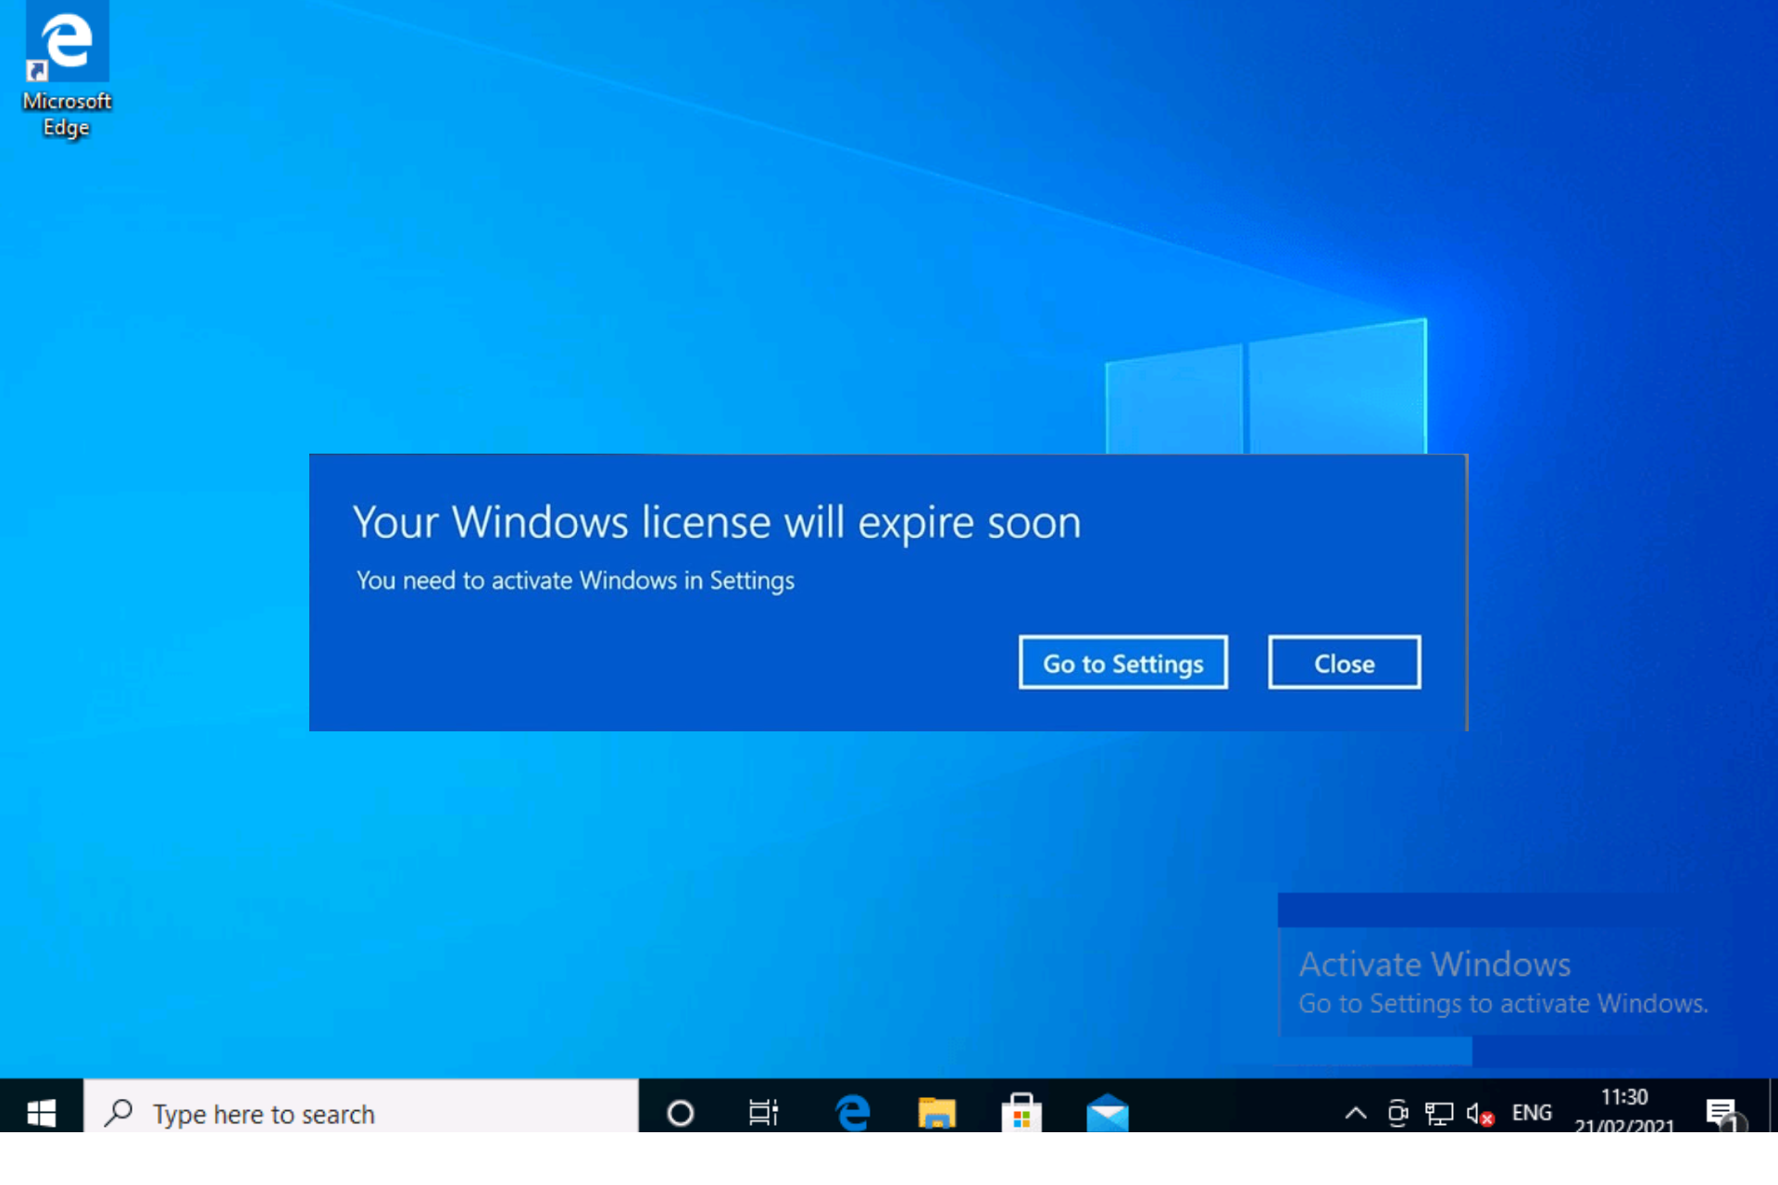1778x1185 pixels.
Task: Open Task View on the taskbar
Action: tap(763, 1112)
